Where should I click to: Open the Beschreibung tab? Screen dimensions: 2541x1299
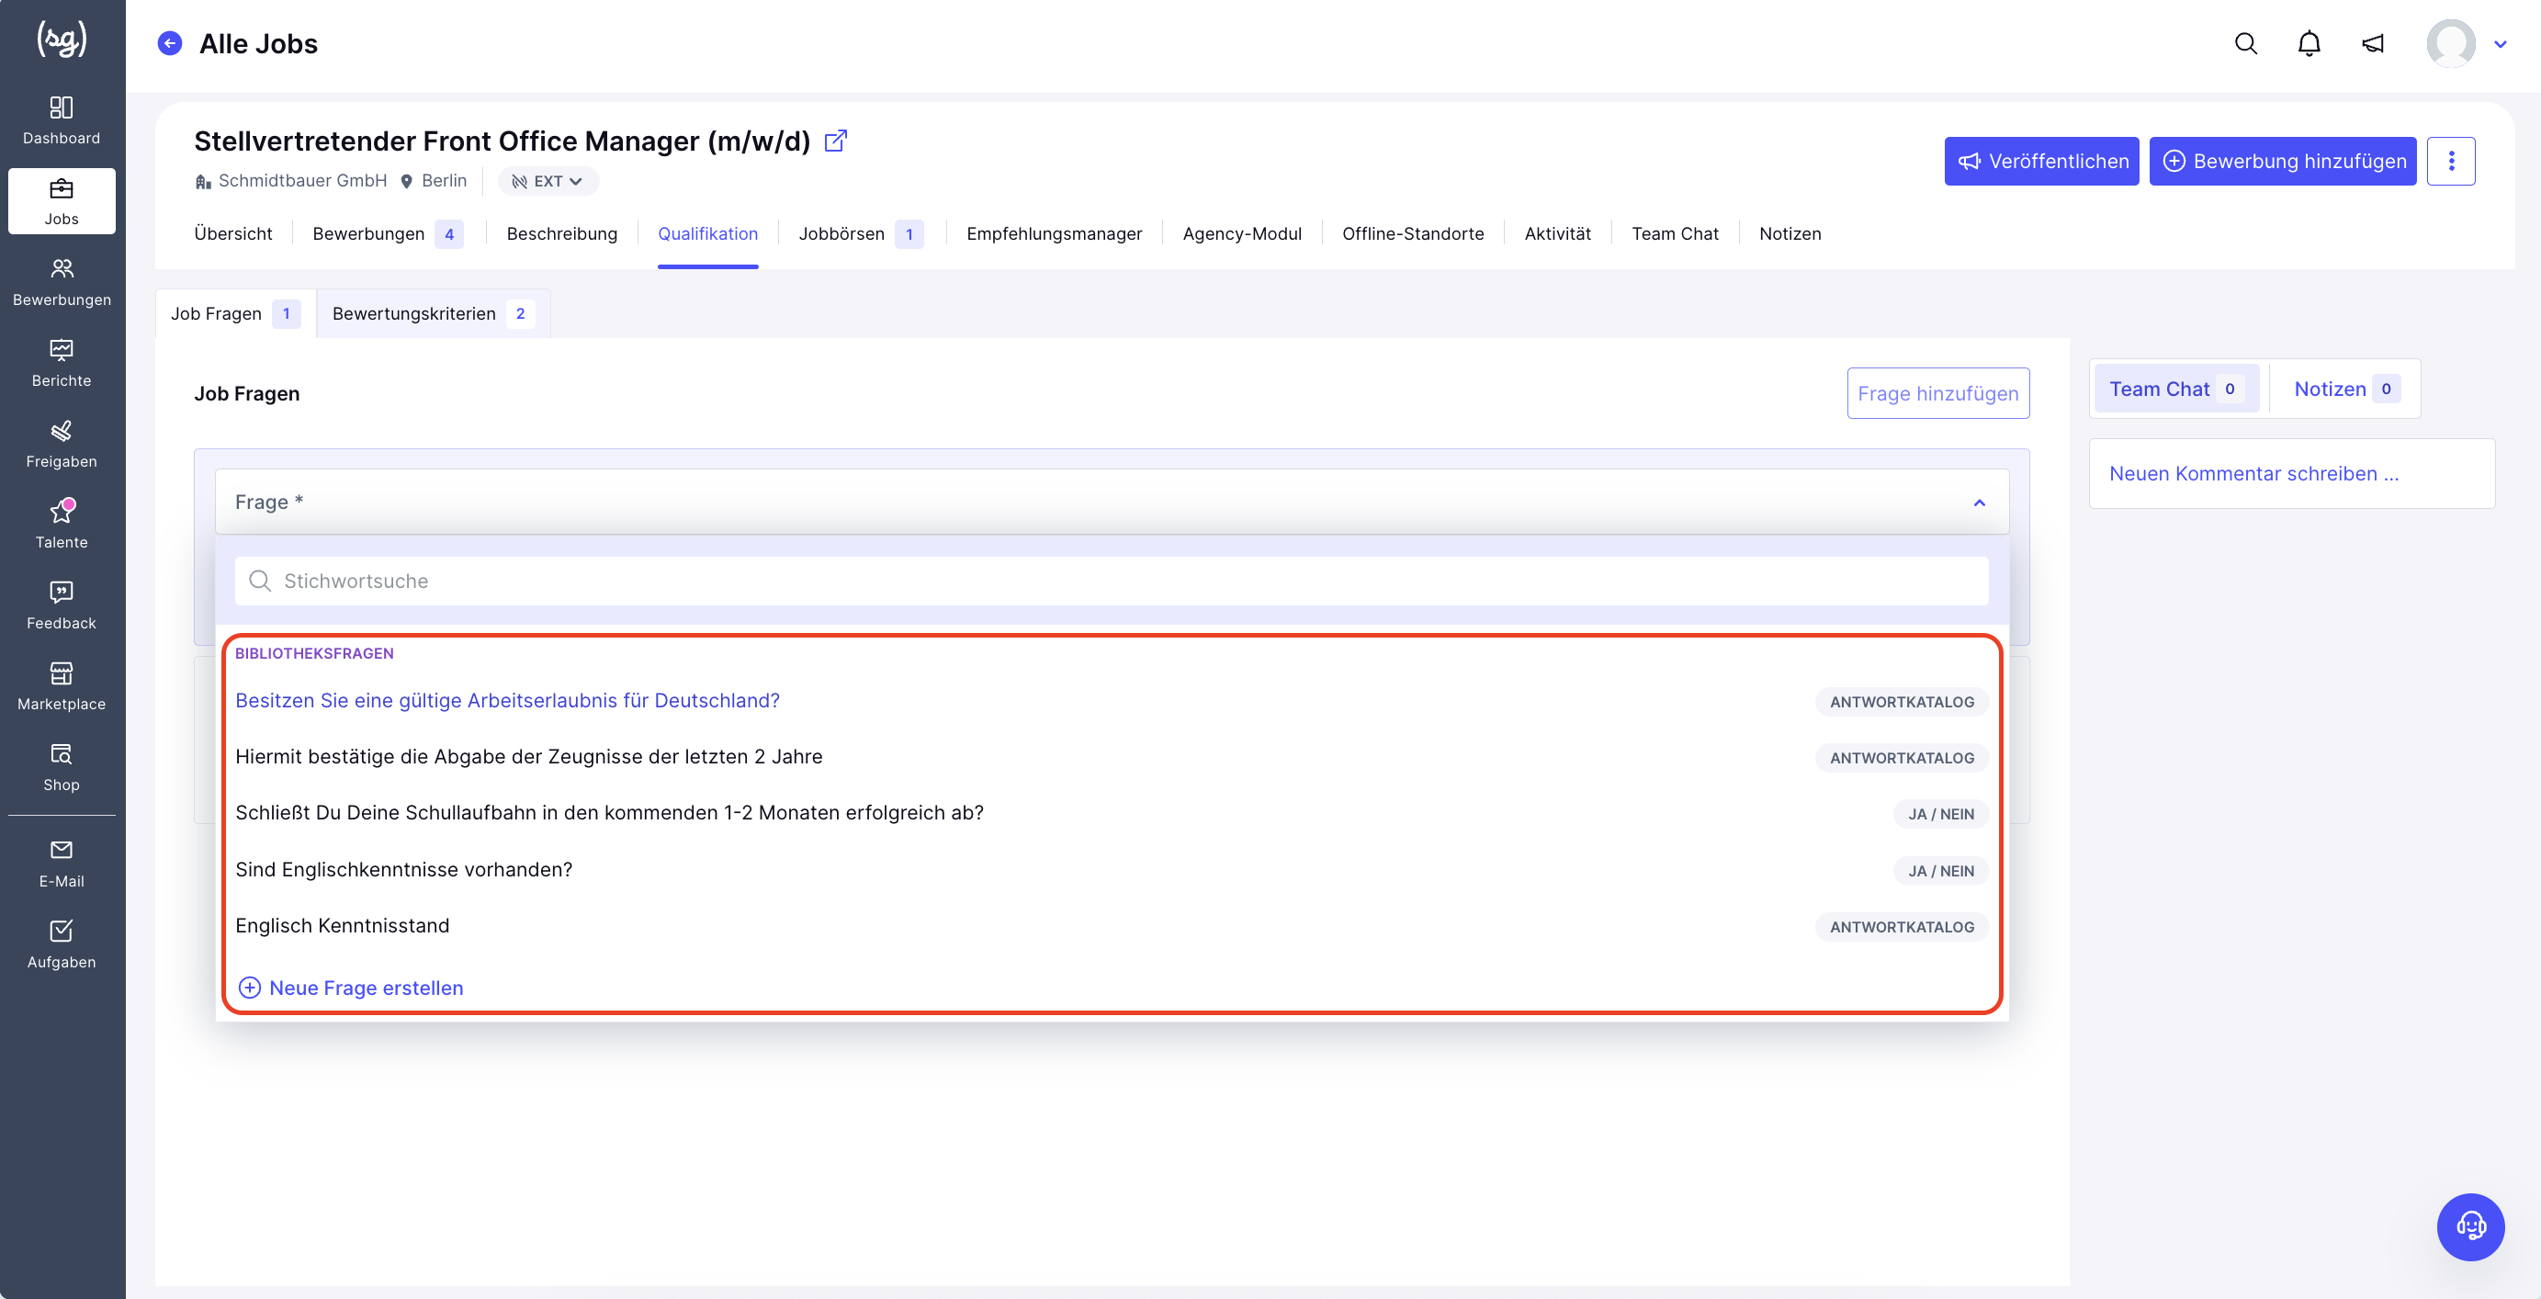tap(561, 233)
